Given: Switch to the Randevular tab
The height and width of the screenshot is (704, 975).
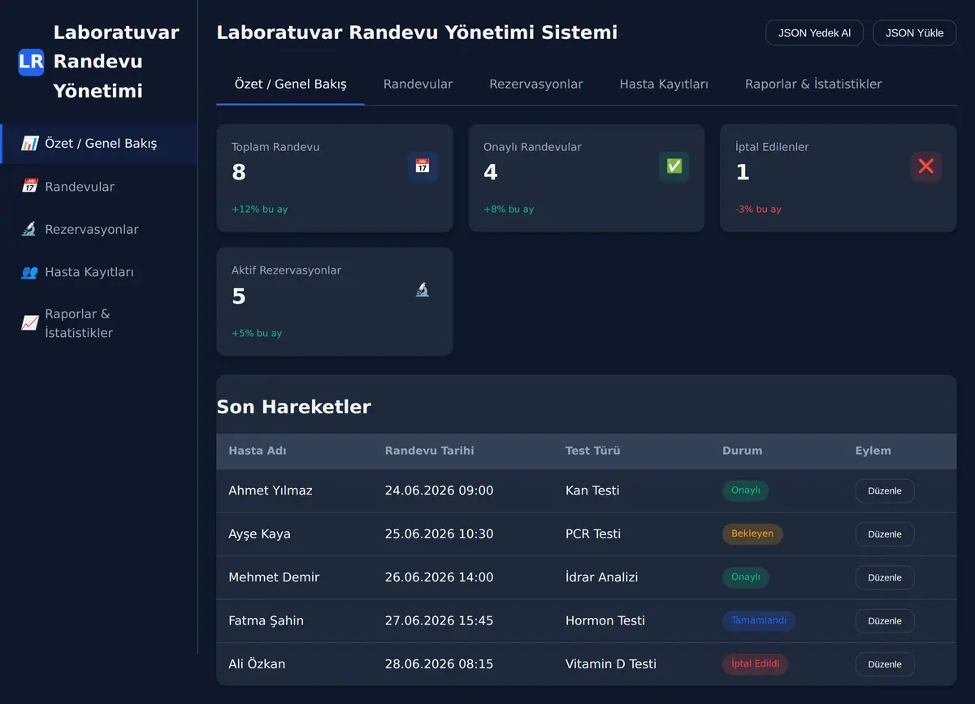Looking at the screenshot, I should click(418, 84).
